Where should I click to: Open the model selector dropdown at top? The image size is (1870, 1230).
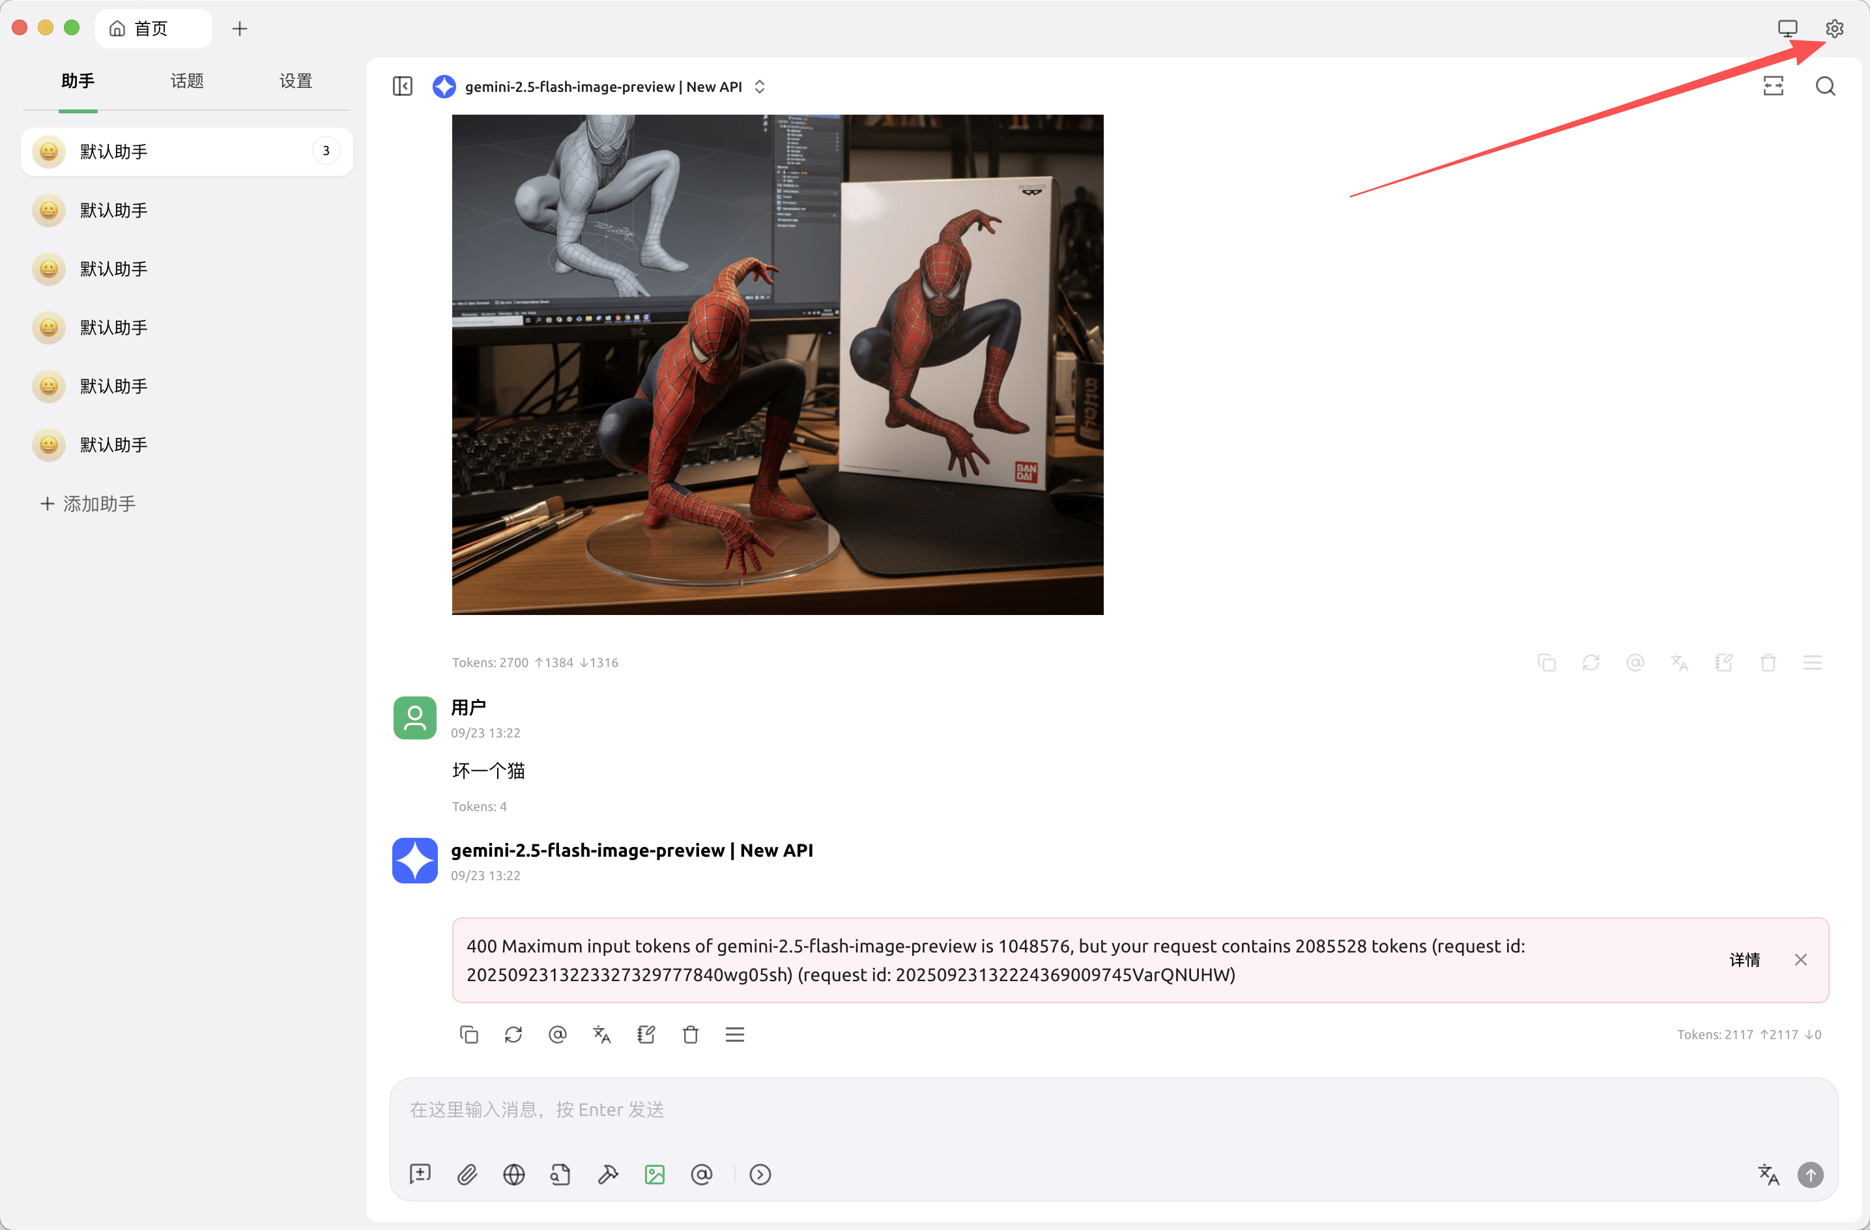(603, 87)
